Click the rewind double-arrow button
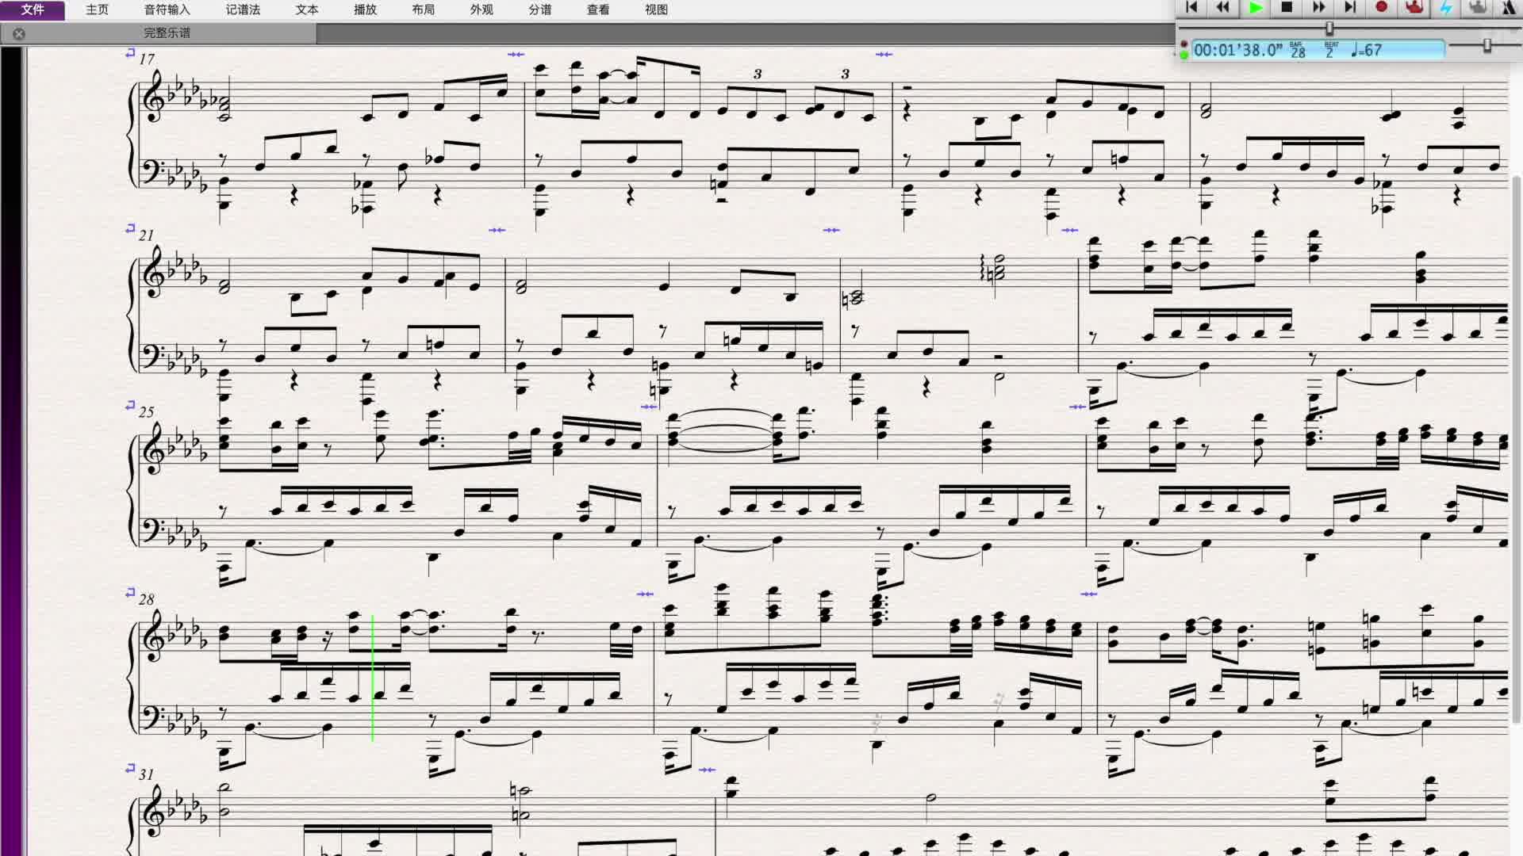The width and height of the screenshot is (1523, 856). click(x=1222, y=7)
